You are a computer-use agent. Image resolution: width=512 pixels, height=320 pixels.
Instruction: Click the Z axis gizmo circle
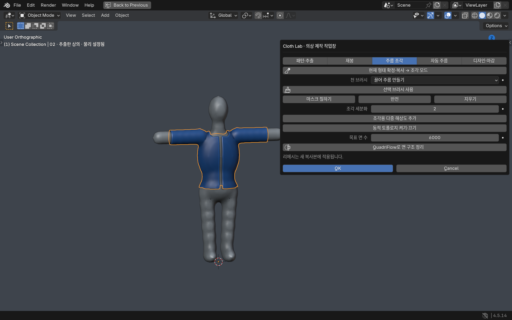pyautogui.click(x=491, y=38)
